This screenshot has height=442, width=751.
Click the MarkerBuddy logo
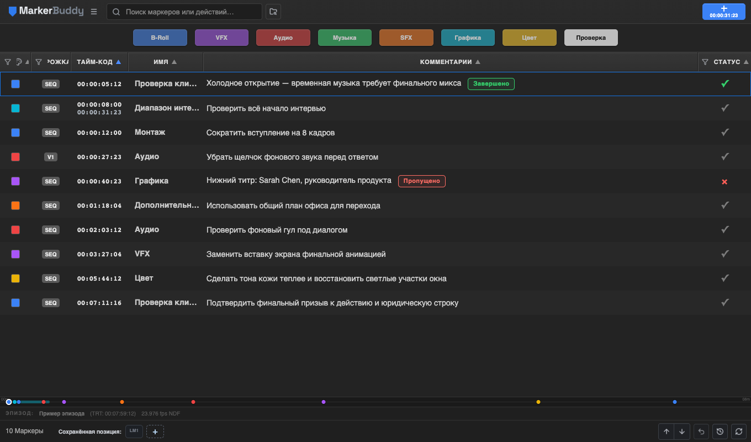[x=46, y=12]
